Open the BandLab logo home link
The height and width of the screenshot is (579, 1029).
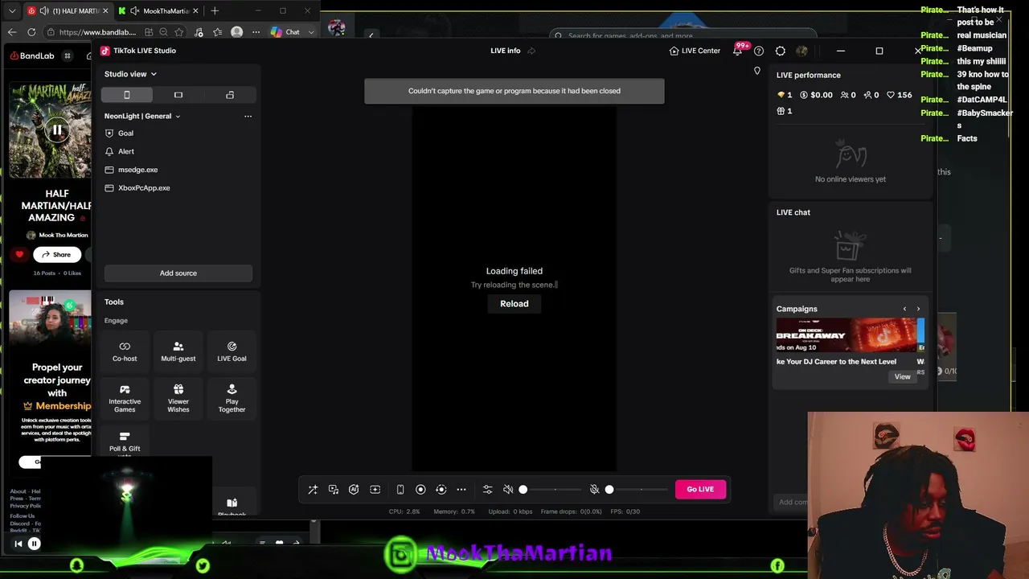32,55
